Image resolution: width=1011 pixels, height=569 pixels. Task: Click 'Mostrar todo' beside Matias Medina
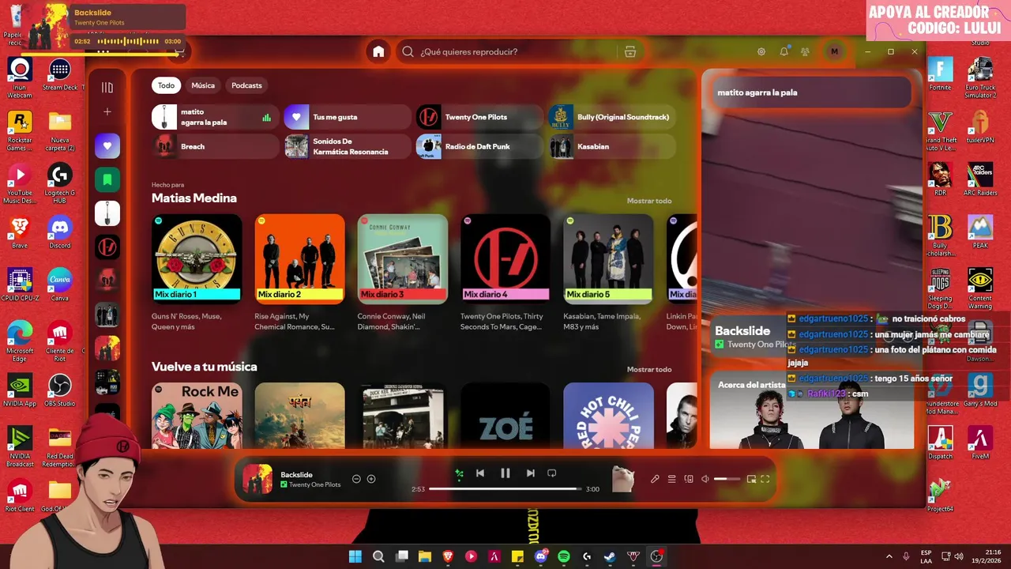click(649, 201)
